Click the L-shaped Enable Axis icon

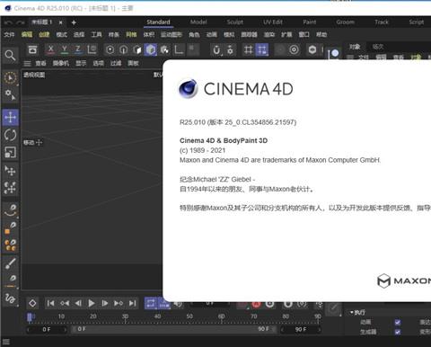(x=179, y=49)
